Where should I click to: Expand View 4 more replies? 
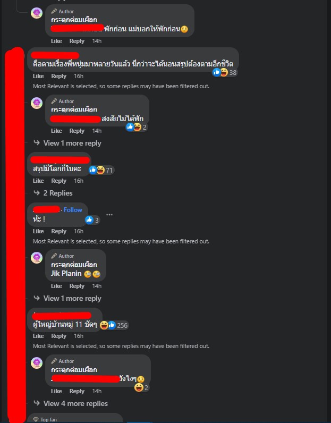click(x=75, y=403)
